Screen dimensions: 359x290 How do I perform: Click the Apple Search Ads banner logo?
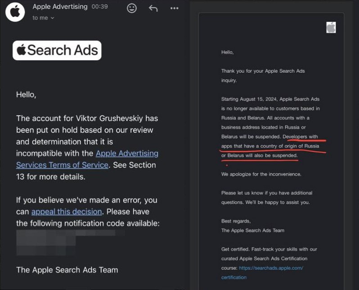(x=57, y=50)
